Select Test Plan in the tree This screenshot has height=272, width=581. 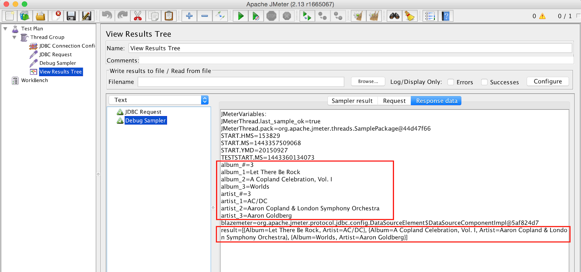(x=32, y=28)
